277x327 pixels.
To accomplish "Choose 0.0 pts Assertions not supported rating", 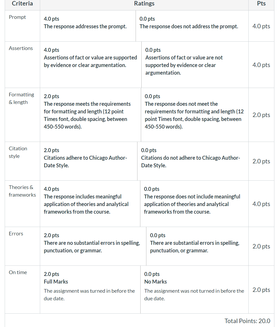I will 195,65.
